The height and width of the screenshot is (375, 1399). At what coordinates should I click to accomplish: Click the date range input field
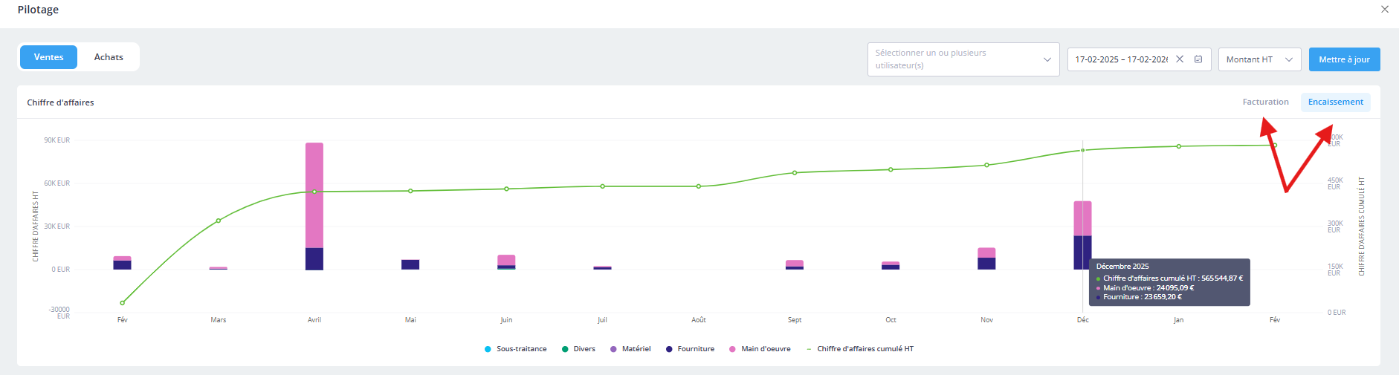click(1121, 59)
